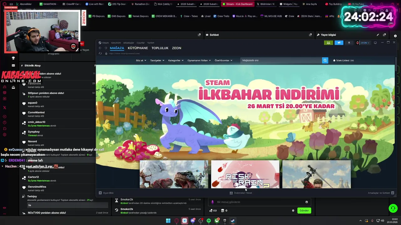
Task: Open WL MOUSE HUB bookmark
Action: click(271, 16)
